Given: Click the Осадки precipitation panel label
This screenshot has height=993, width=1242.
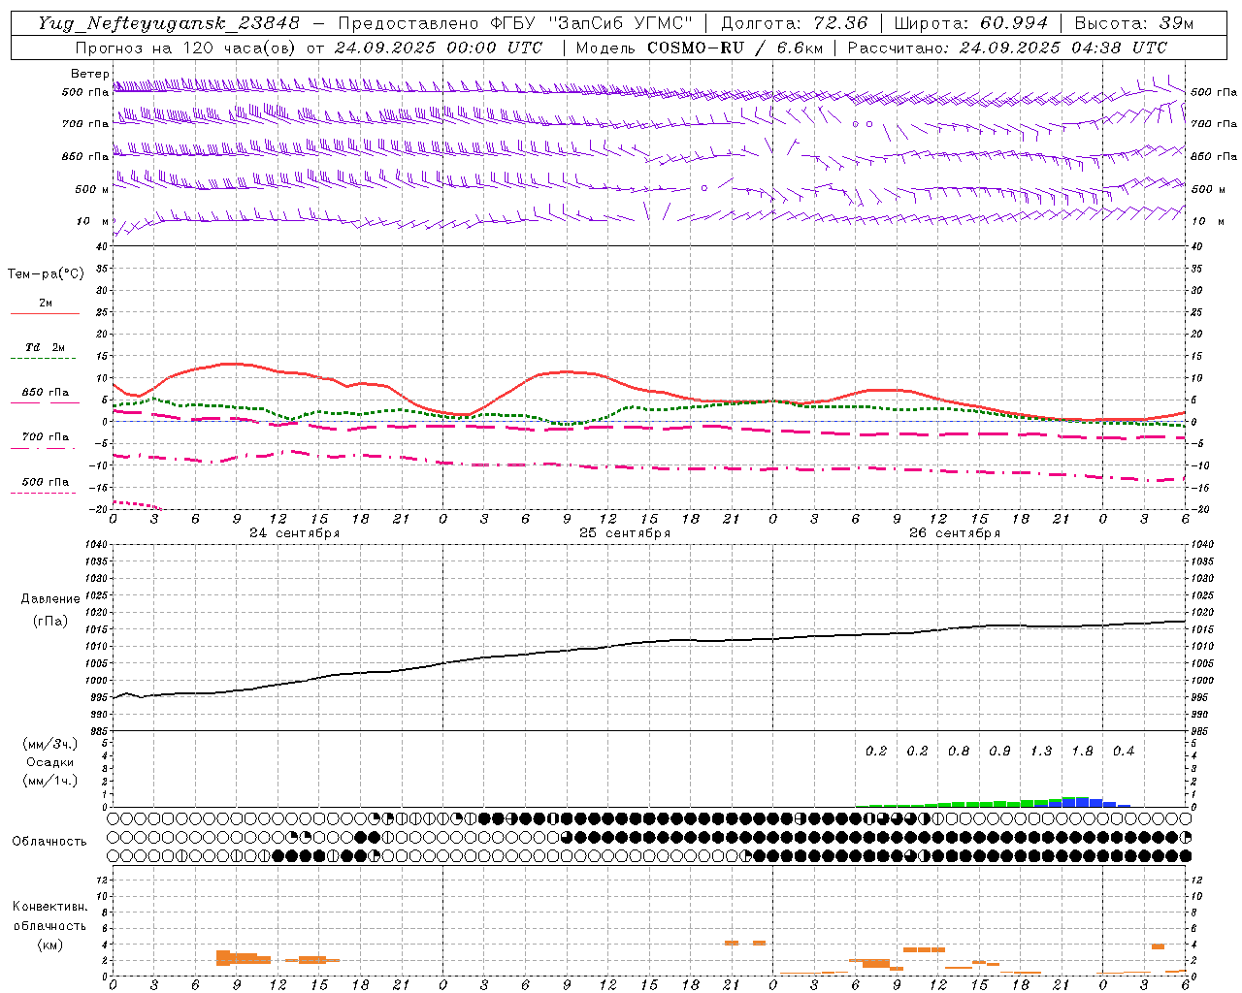Looking at the screenshot, I should pyautogui.click(x=49, y=762).
